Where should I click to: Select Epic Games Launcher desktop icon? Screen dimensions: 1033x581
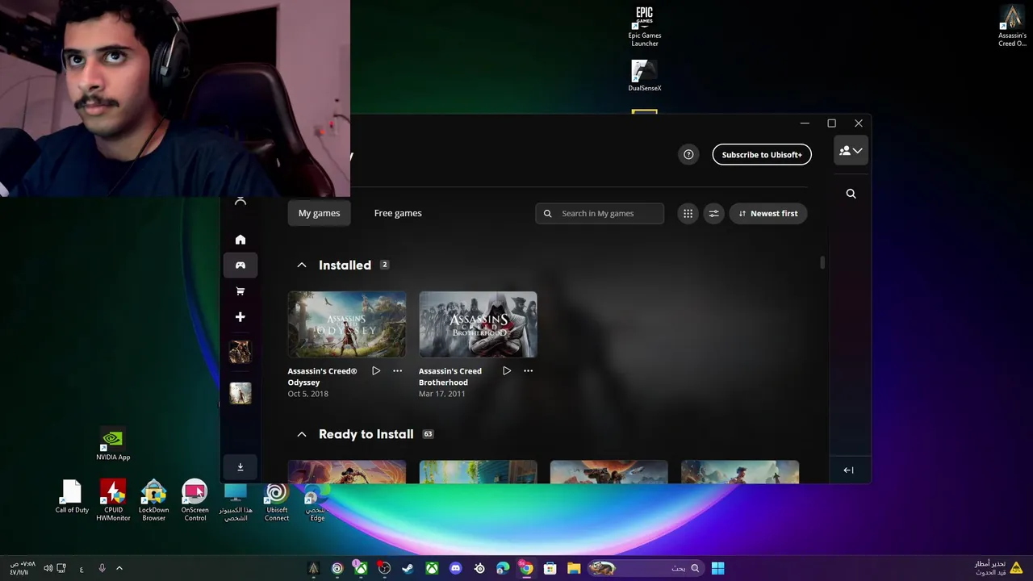point(644,26)
